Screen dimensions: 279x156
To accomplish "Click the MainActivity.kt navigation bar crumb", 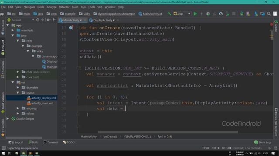I will pyautogui.click(x=150, y=13).
